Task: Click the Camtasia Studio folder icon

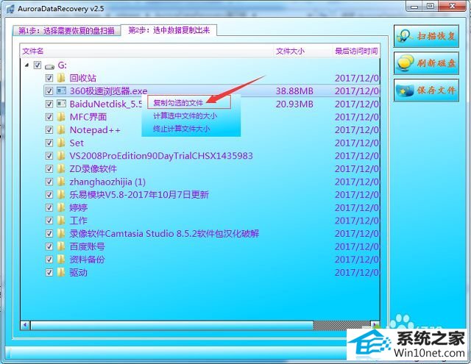Action: (x=61, y=233)
